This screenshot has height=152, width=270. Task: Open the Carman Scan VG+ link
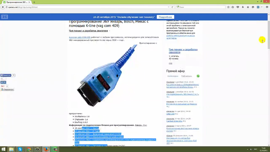tap(174, 121)
